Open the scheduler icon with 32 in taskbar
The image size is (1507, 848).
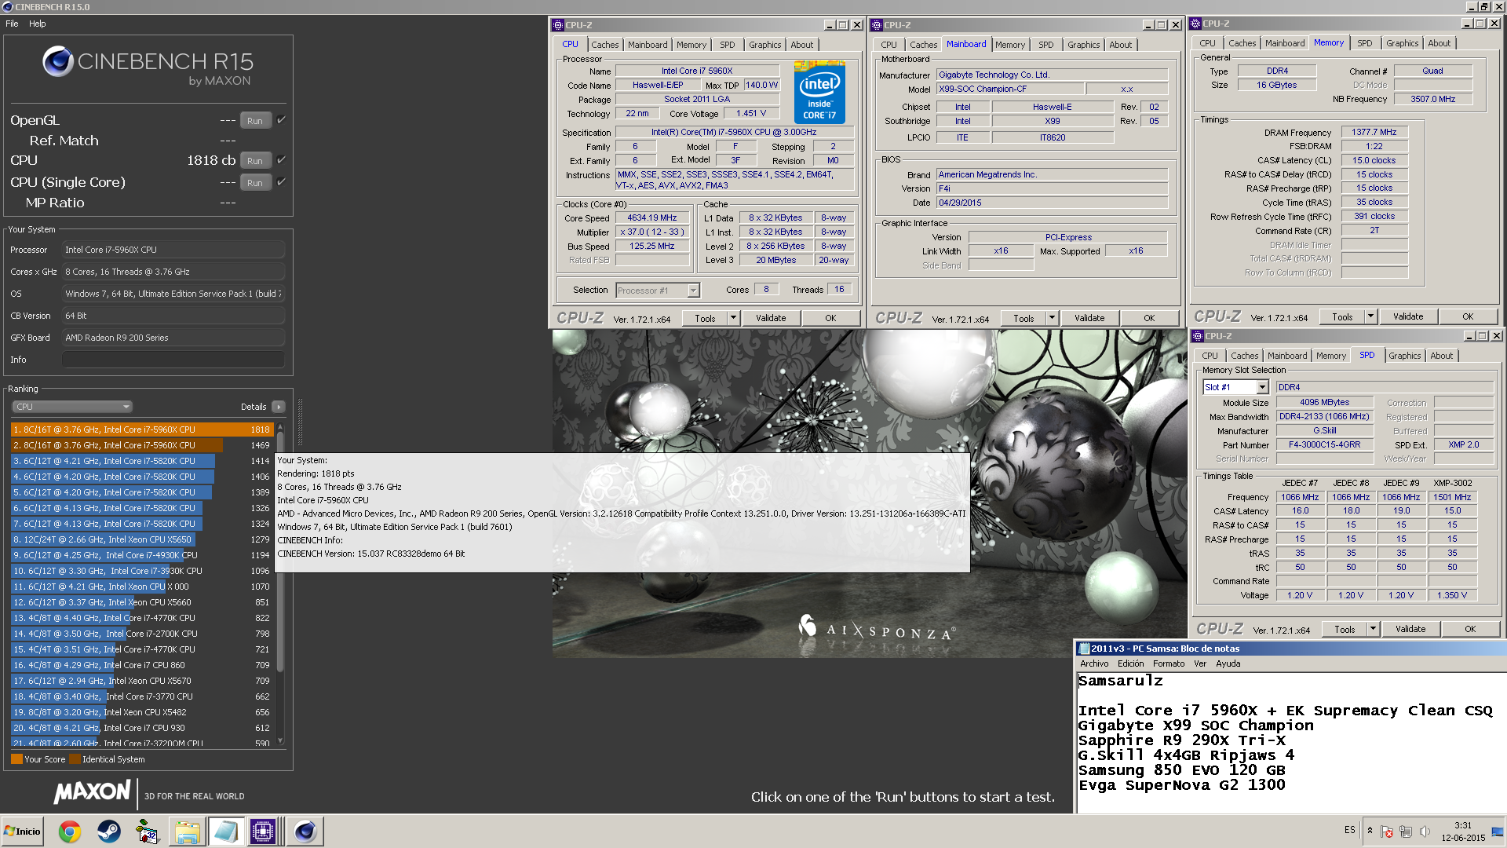148,832
